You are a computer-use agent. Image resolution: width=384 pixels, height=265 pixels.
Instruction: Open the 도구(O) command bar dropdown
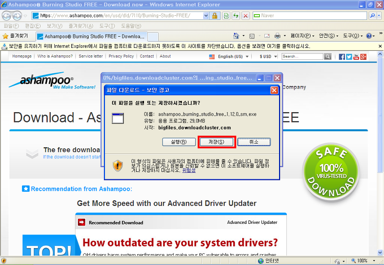352,36
